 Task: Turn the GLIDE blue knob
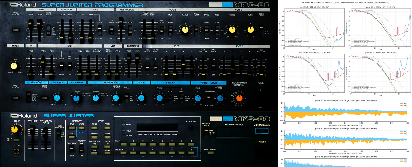(141, 98)
